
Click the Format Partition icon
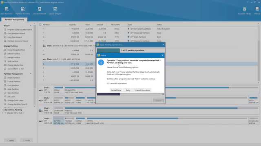click(x=5, y=82)
